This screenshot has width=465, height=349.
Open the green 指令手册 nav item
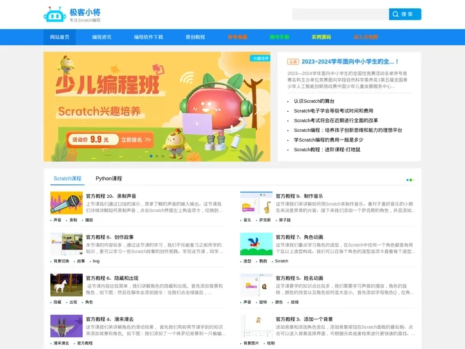point(280,37)
